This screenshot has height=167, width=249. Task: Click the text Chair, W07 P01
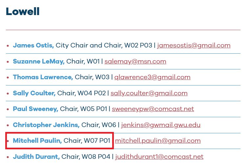pyautogui.click(x=87, y=141)
